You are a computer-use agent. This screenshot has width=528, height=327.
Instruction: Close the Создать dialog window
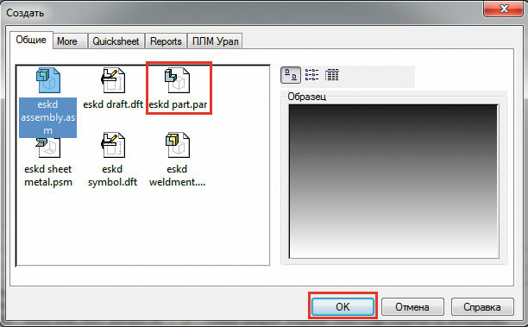[504, 9]
